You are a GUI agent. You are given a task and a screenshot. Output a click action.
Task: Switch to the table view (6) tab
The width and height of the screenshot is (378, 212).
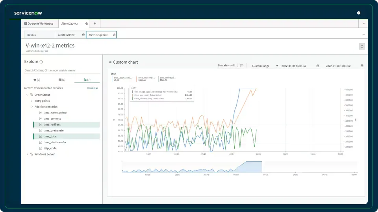(x=62, y=80)
